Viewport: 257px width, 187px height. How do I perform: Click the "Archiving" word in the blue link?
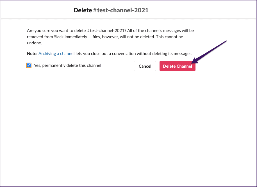(47, 54)
